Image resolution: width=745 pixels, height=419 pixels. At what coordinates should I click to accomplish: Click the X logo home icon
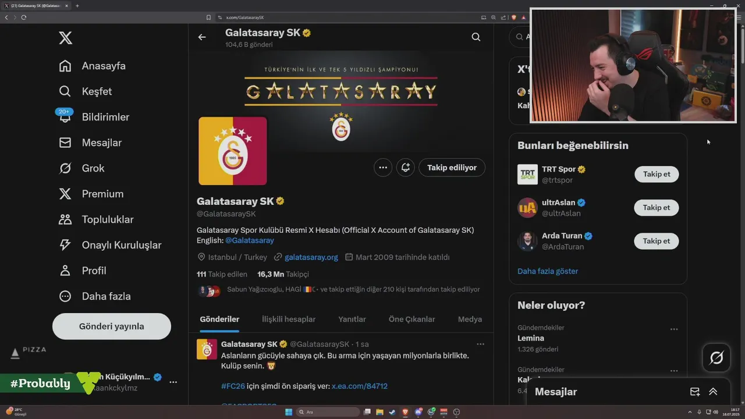tap(66, 38)
